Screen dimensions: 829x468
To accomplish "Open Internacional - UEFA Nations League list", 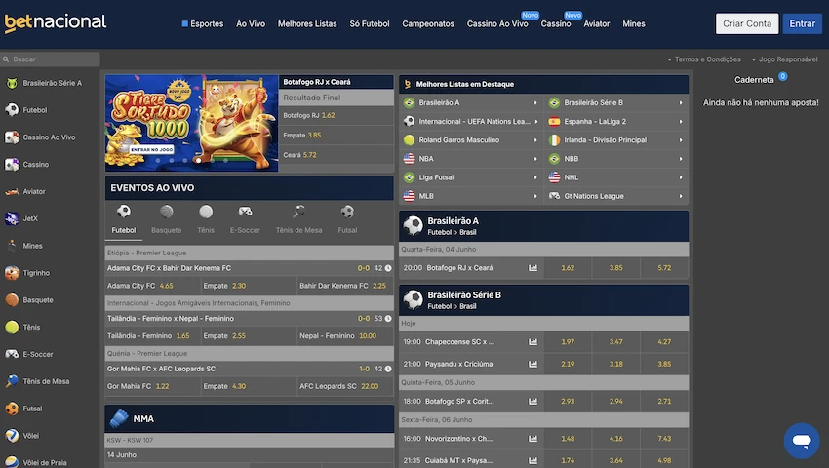I will pyautogui.click(x=471, y=122).
